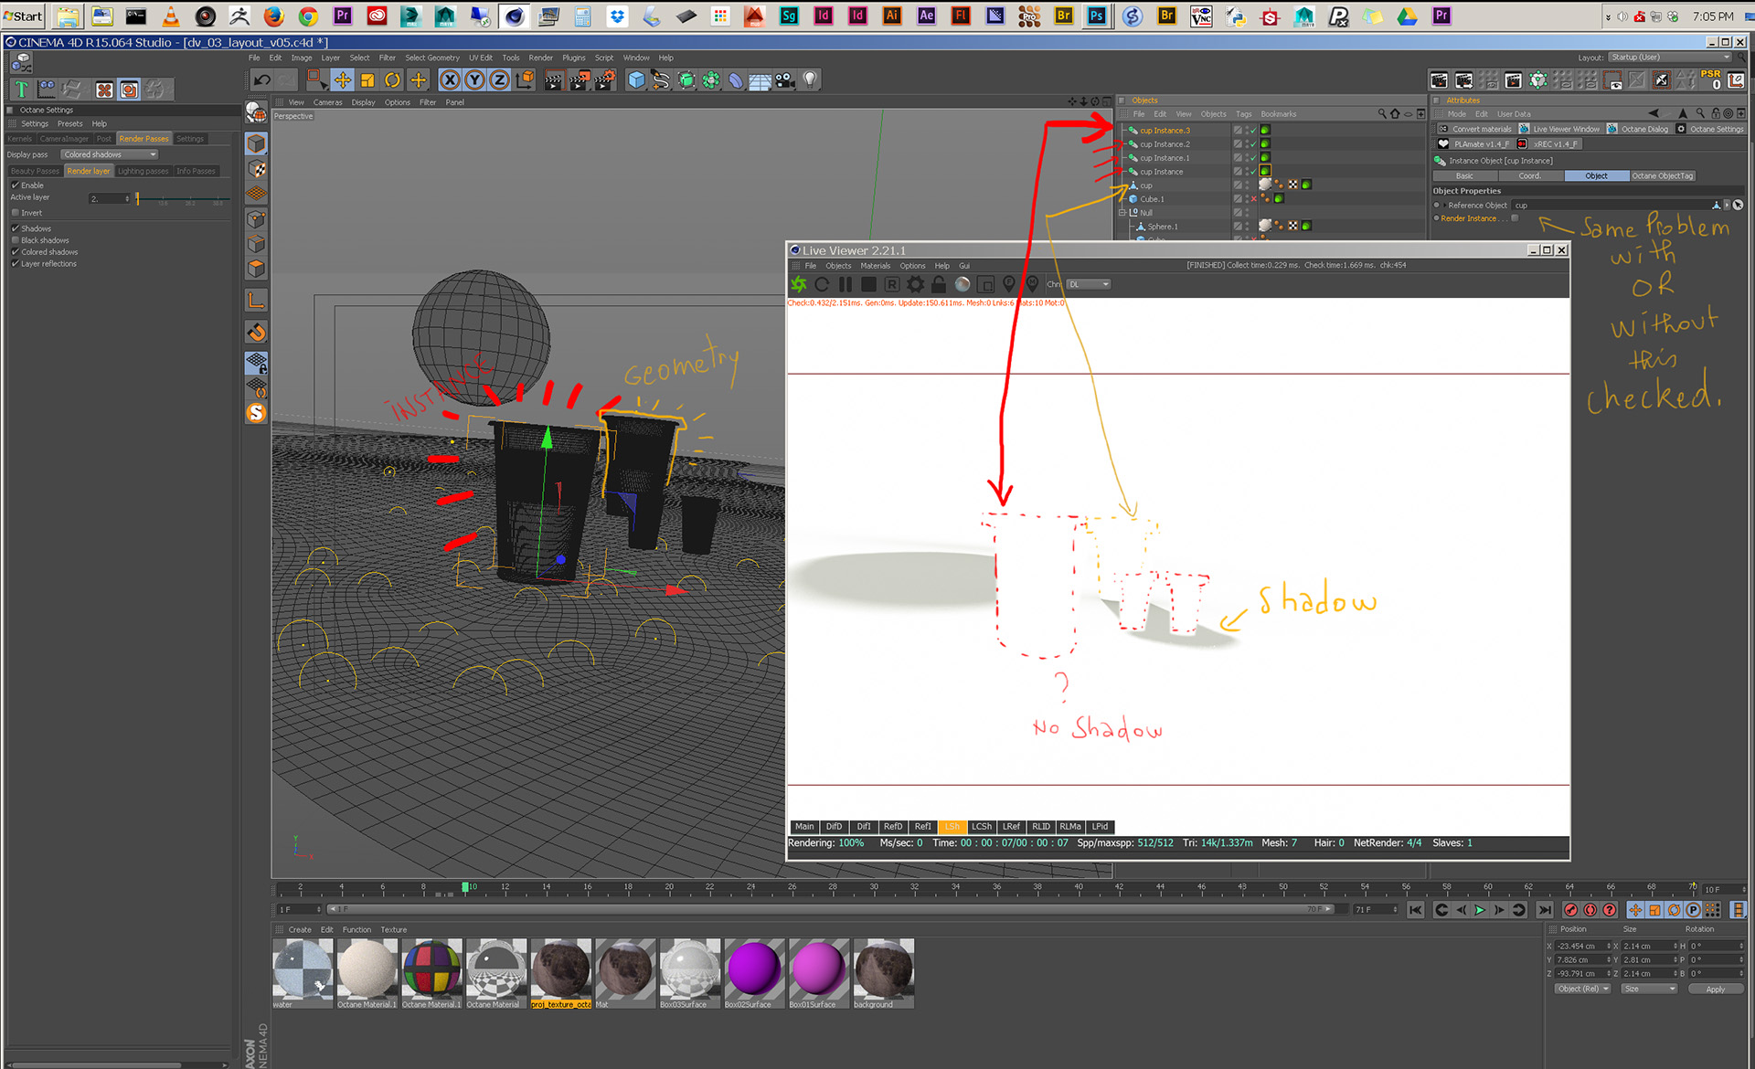Enable the Black shadows checkbox
1755x1069 pixels.
[15, 240]
